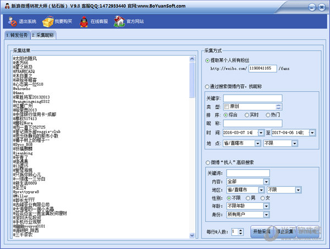Open the 官方网站 house icon
Screen dimensions: 330x249
pyautogui.click(x=119, y=21)
